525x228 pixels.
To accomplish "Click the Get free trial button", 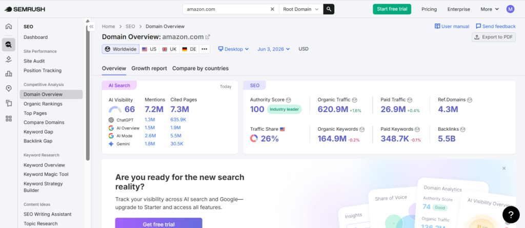I will pos(159,223).
